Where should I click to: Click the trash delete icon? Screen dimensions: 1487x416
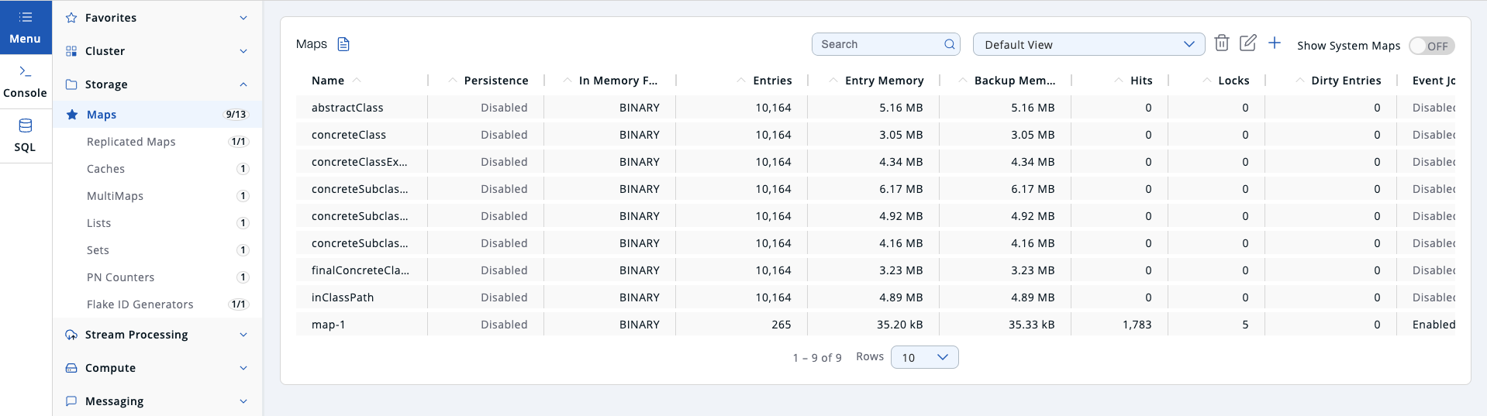tap(1221, 43)
